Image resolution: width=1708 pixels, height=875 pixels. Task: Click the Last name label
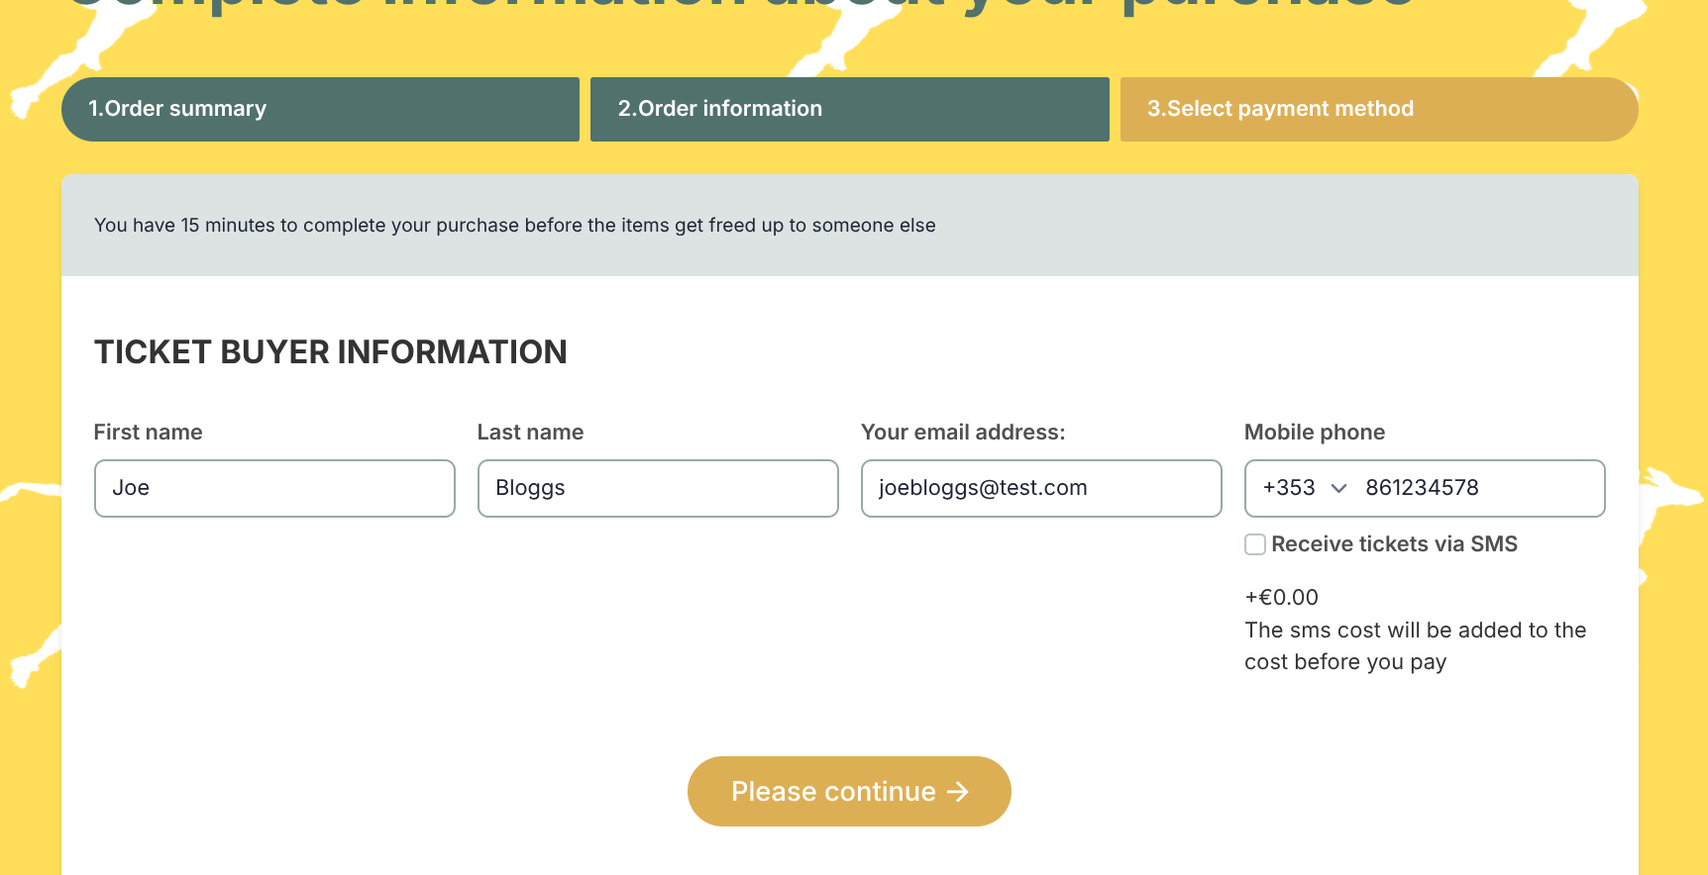pos(530,433)
